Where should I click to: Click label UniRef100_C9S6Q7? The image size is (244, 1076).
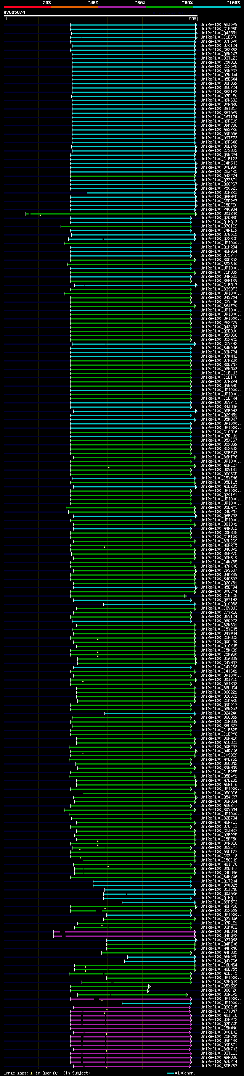(x=219, y=570)
